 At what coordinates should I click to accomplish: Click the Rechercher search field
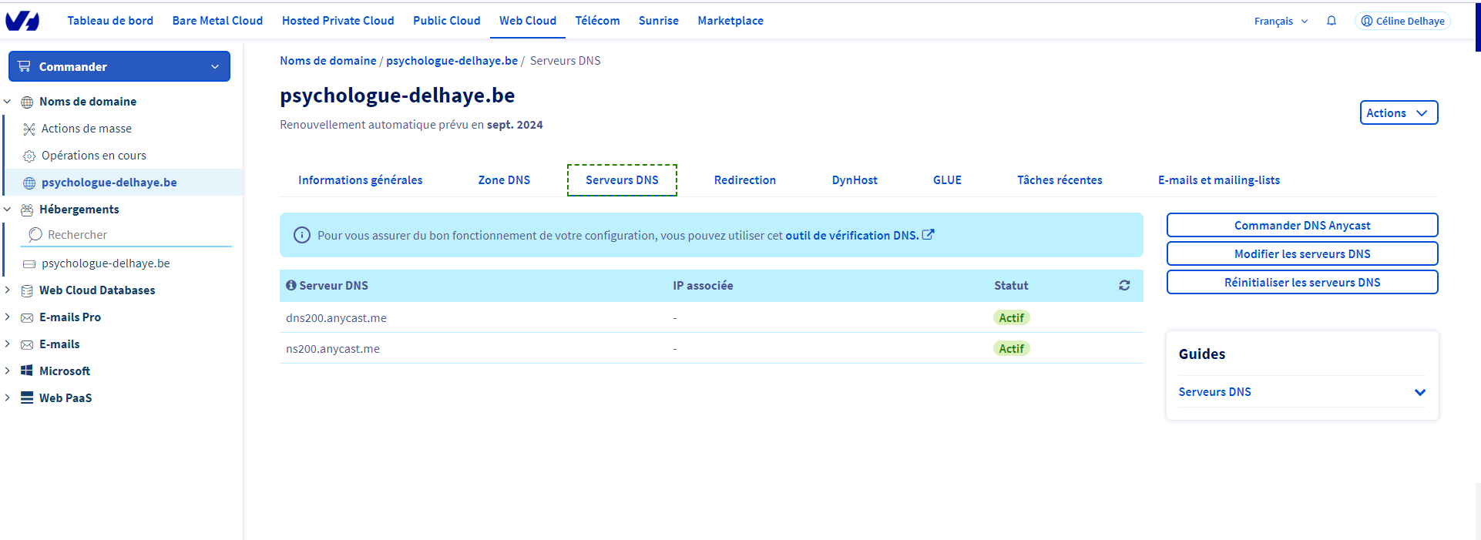point(131,235)
